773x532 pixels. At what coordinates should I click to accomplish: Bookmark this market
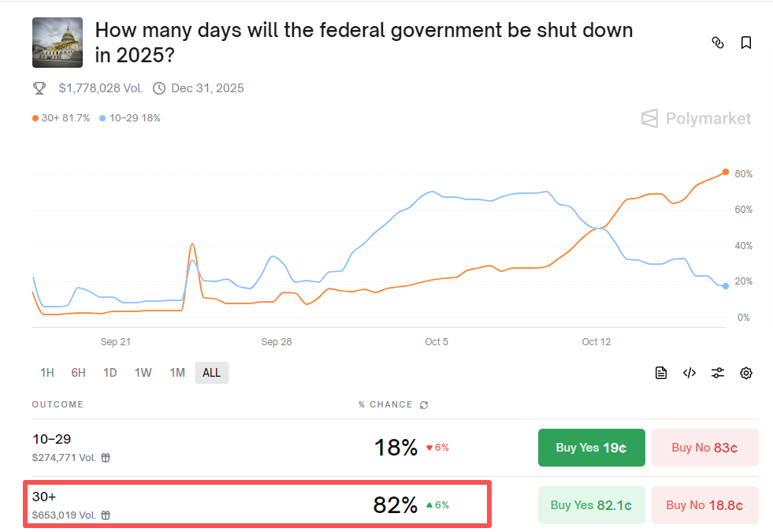(745, 43)
